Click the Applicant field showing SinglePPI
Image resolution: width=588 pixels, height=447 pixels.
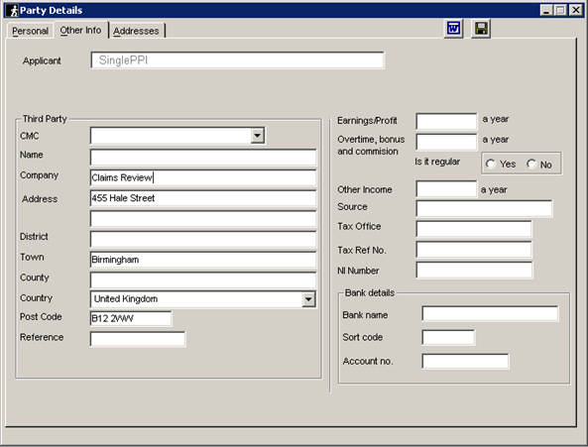tap(237, 60)
